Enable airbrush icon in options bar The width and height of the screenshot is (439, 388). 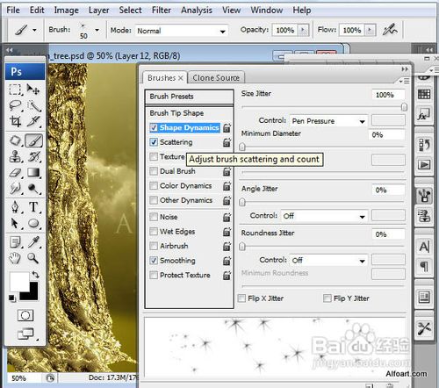click(x=390, y=30)
